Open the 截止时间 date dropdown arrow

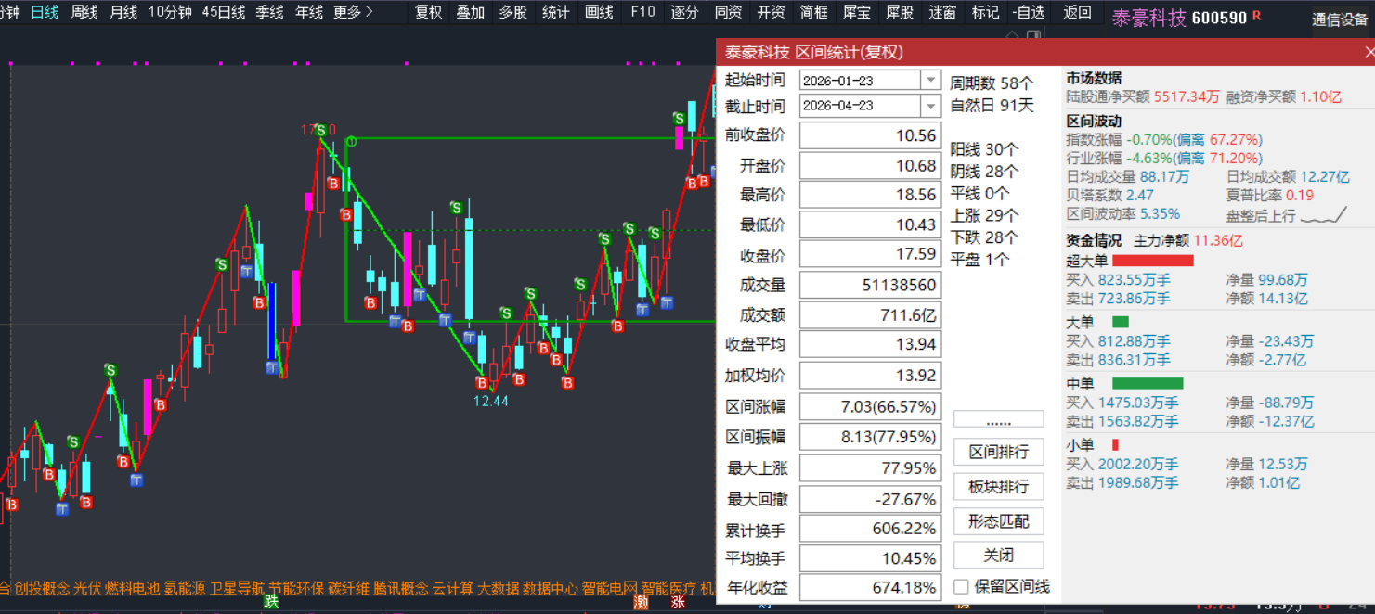[x=931, y=106]
